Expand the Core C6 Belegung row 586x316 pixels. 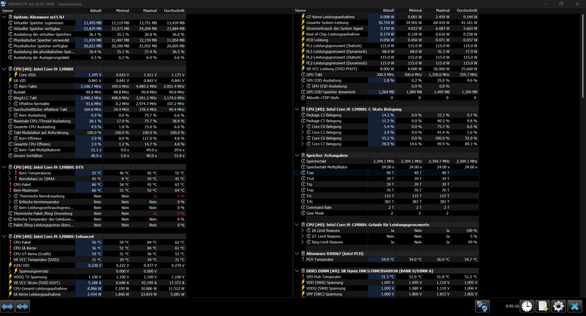[302, 137]
